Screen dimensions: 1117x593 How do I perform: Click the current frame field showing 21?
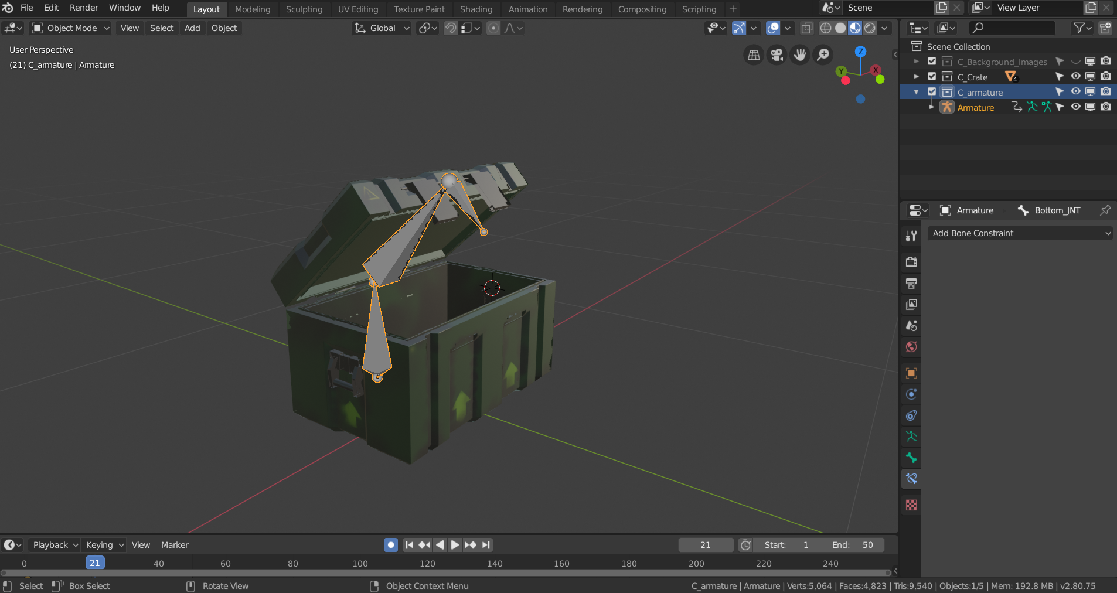click(705, 544)
